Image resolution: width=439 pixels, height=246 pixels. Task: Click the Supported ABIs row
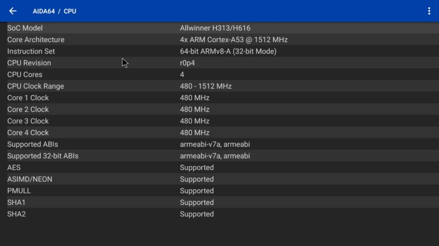click(219, 144)
